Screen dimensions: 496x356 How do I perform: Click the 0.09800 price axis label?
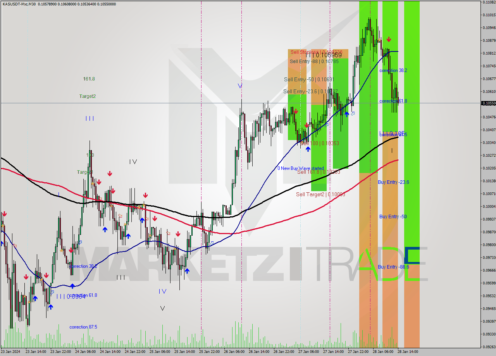click(489, 245)
